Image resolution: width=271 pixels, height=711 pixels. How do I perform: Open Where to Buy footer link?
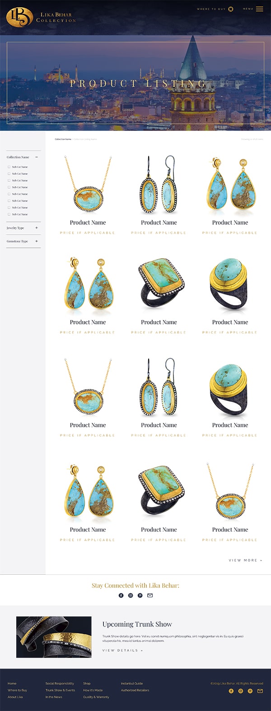point(17,690)
